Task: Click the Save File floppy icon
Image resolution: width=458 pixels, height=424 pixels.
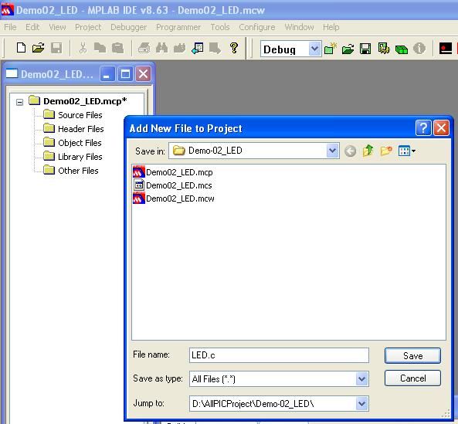Action: click(x=56, y=48)
